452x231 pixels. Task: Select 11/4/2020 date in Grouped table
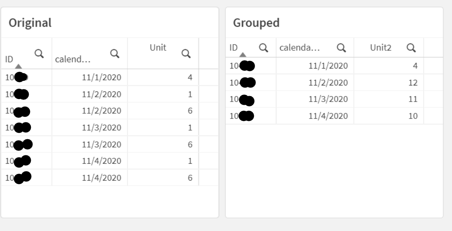point(328,116)
